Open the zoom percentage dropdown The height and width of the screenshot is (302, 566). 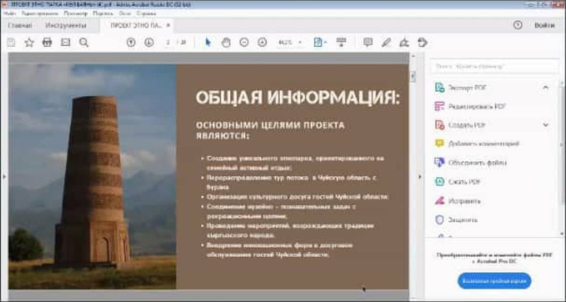[300, 42]
